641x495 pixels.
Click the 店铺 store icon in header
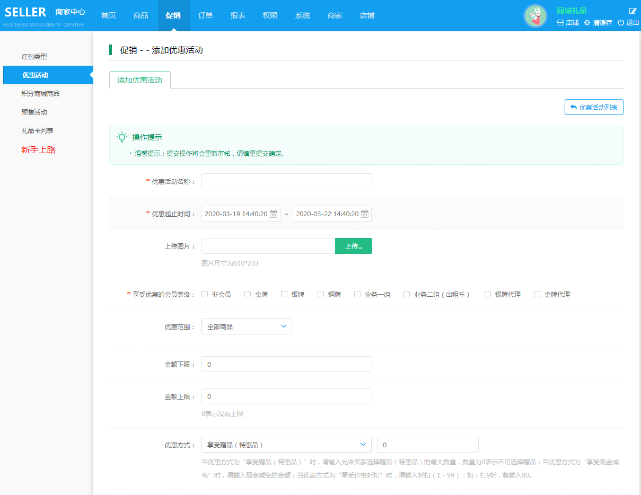[x=560, y=23]
